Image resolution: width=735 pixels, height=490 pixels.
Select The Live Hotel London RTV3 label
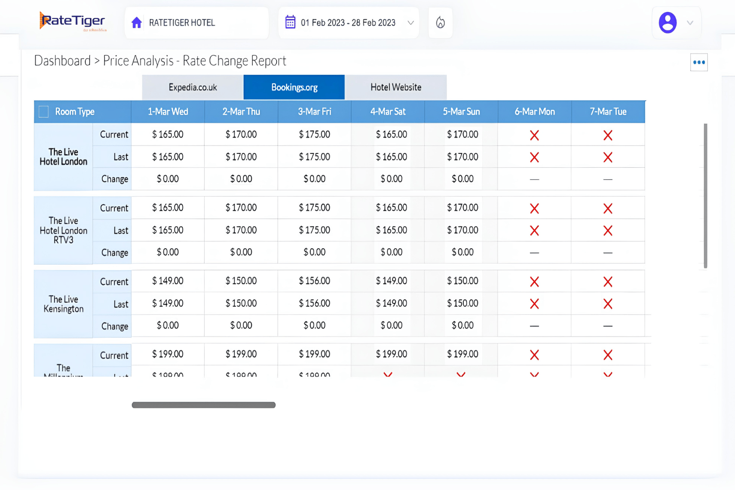tap(64, 230)
